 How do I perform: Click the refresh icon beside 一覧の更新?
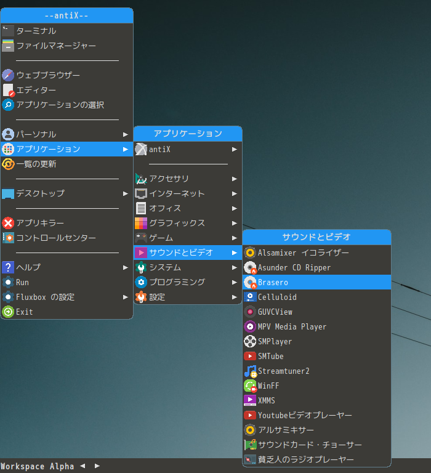click(x=8, y=164)
